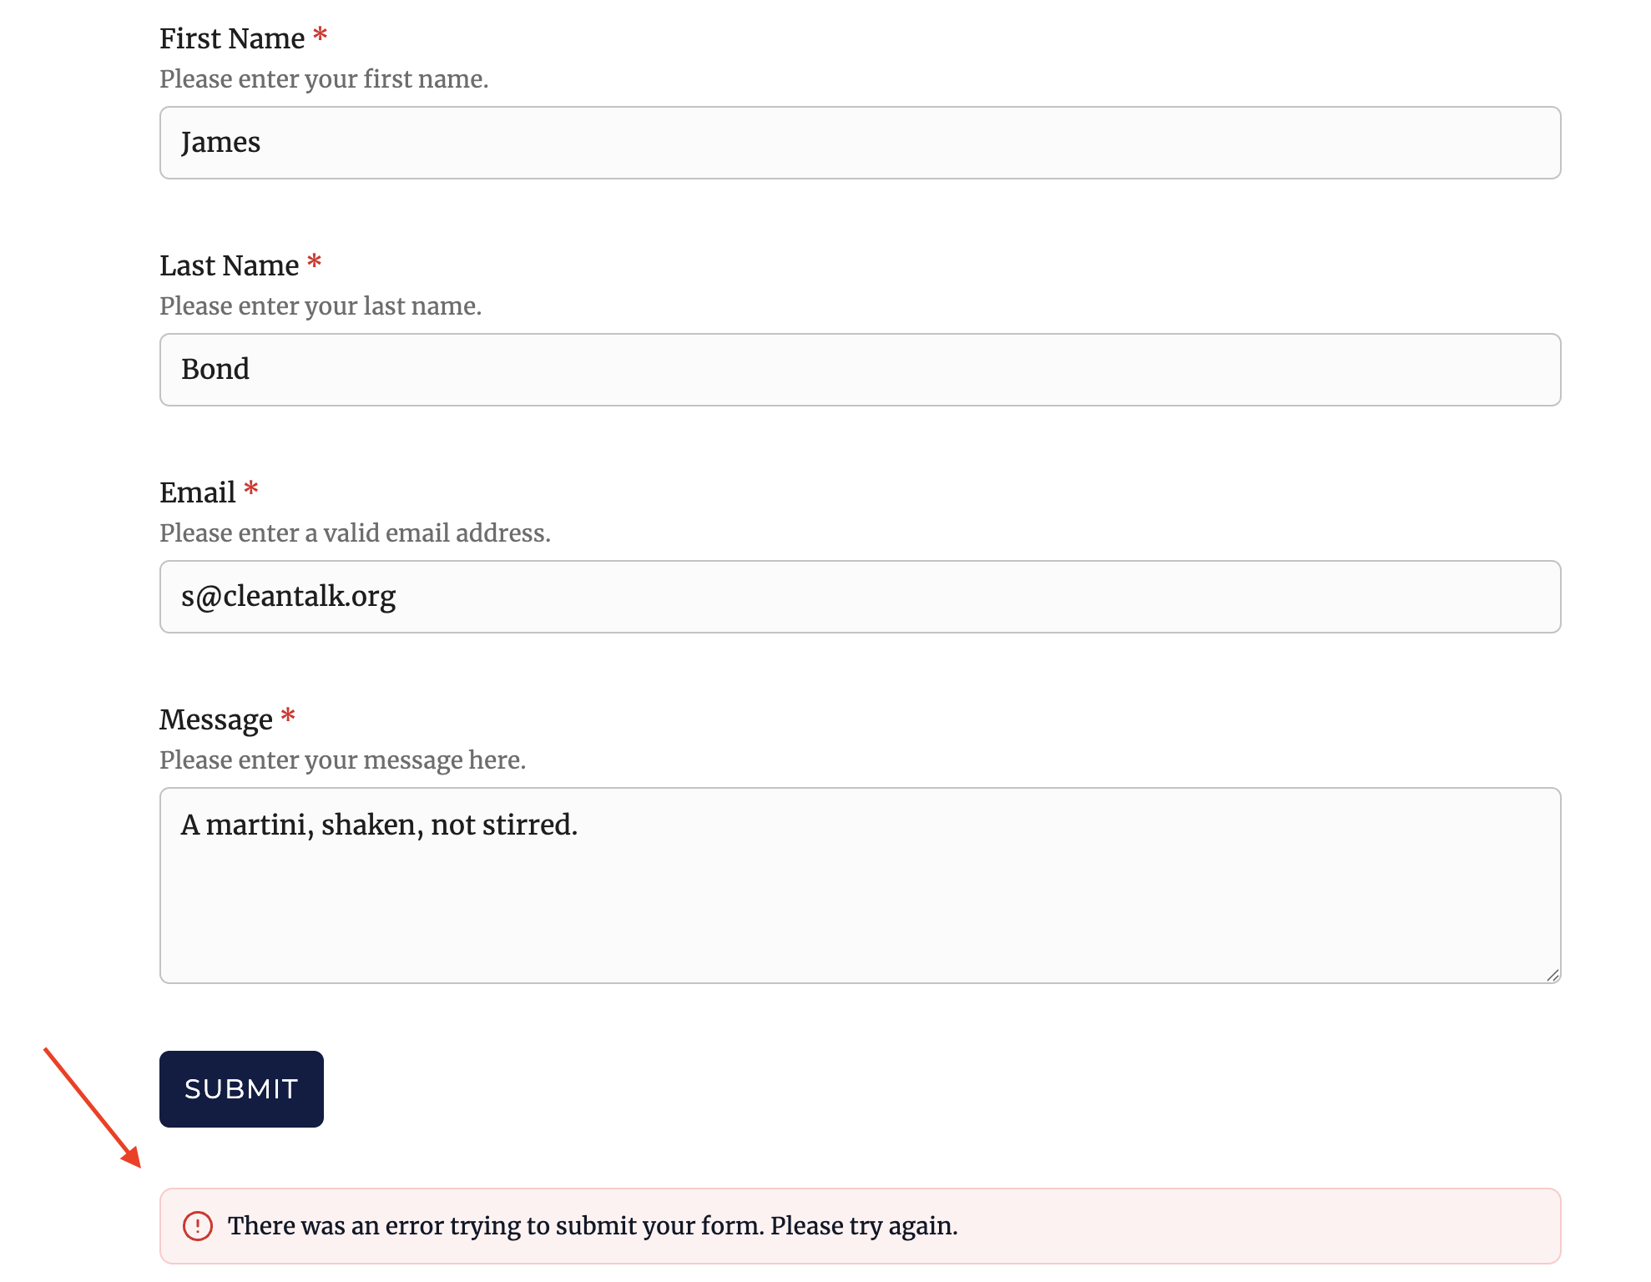The image size is (1651, 1282).
Task: Click the required asterisk next to Last Name
Action: click(x=314, y=263)
